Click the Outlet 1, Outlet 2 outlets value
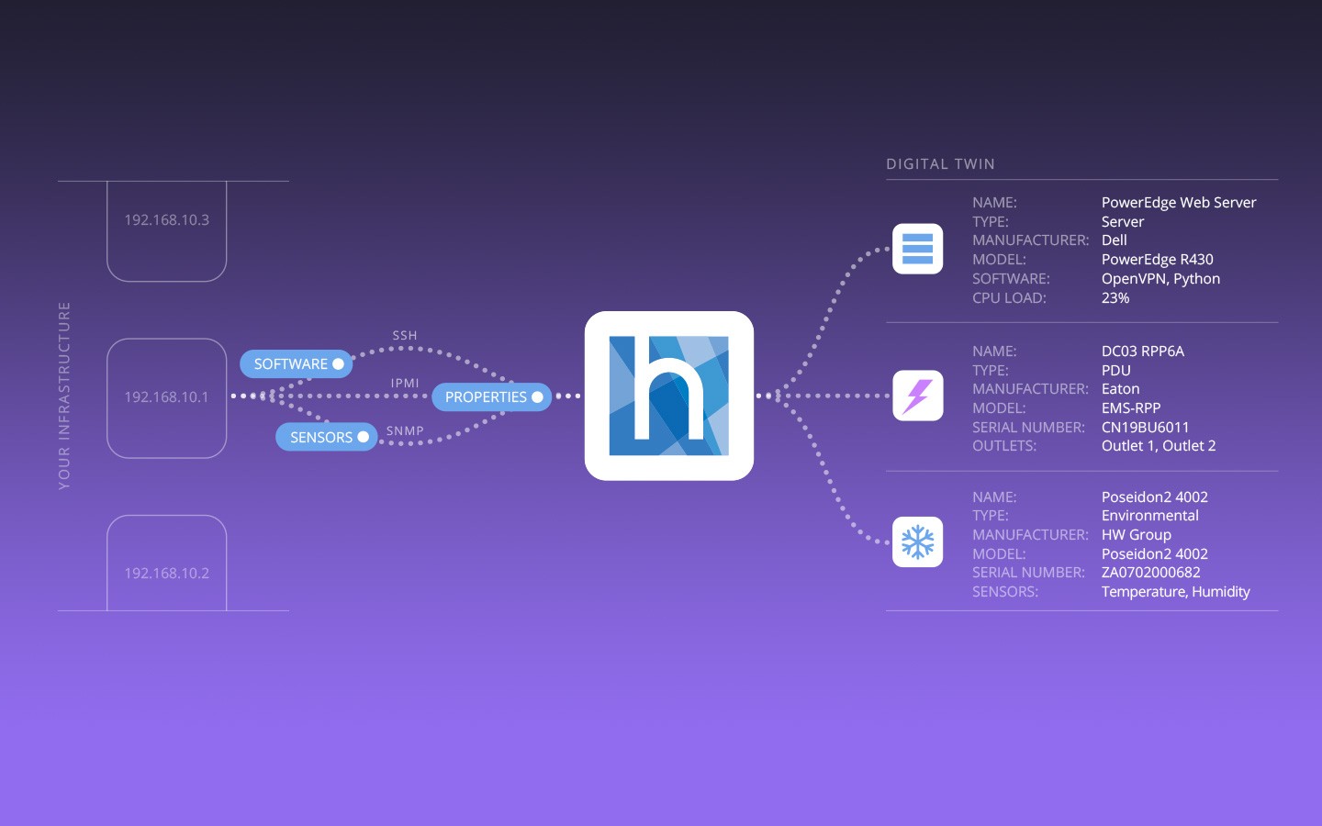Screen dimensions: 1322x826 1159,445
